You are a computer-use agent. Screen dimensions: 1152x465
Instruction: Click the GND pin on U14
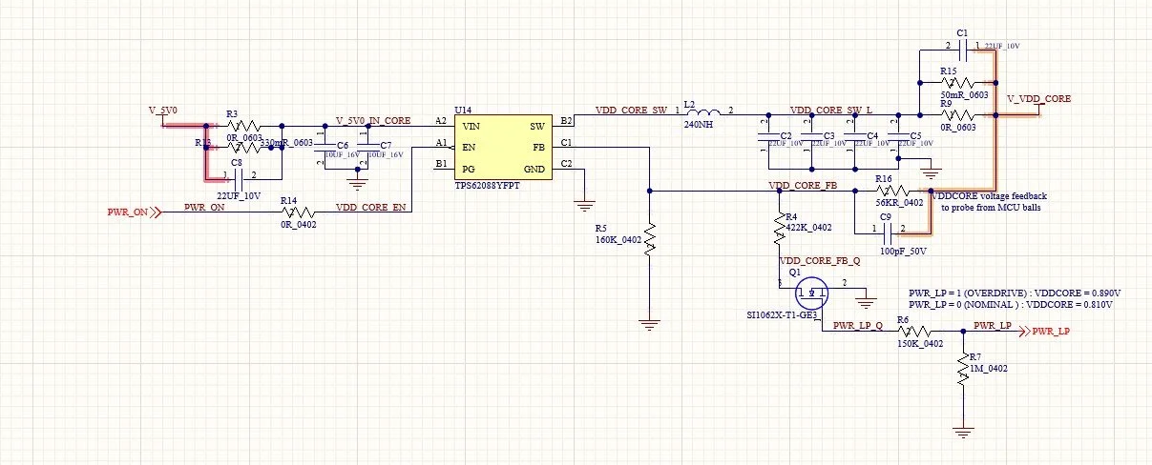point(534,170)
